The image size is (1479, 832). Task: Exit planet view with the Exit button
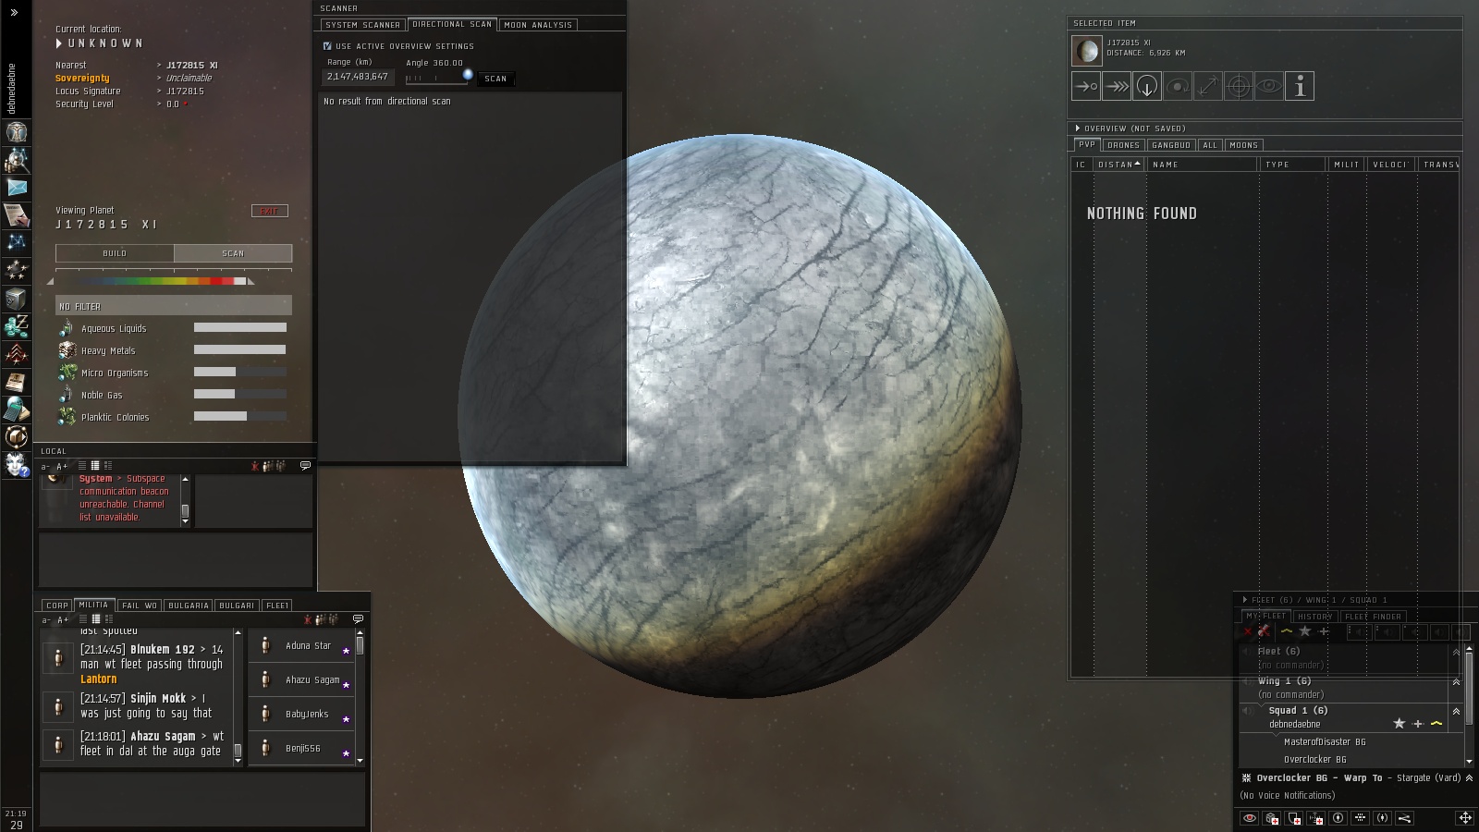click(x=269, y=211)
